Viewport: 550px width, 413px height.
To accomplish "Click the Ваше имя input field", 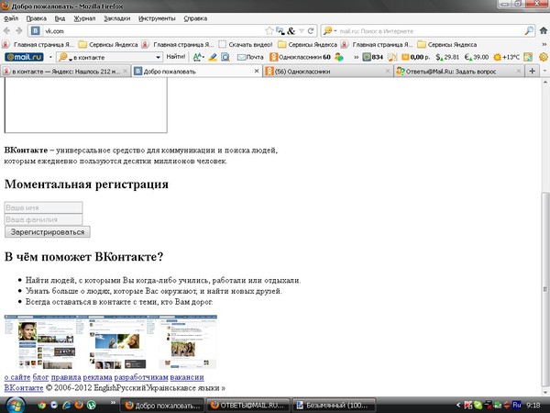I will point(43,207).
